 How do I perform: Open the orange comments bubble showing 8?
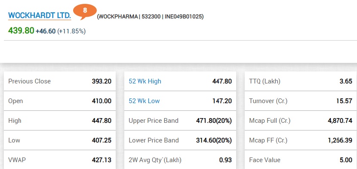click(x=85, y=11)
